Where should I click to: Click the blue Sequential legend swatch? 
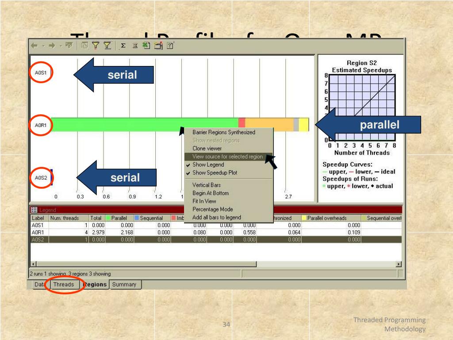tap(137, 218)
